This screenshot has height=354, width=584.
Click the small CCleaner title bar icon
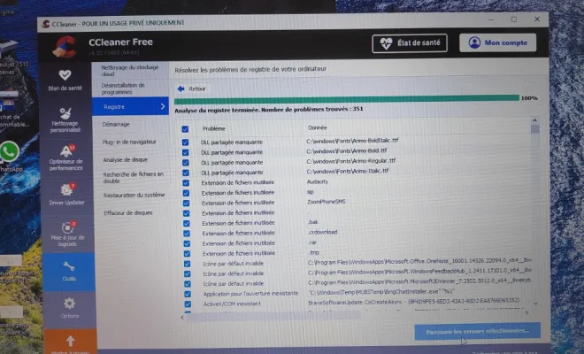pos(46,24)
